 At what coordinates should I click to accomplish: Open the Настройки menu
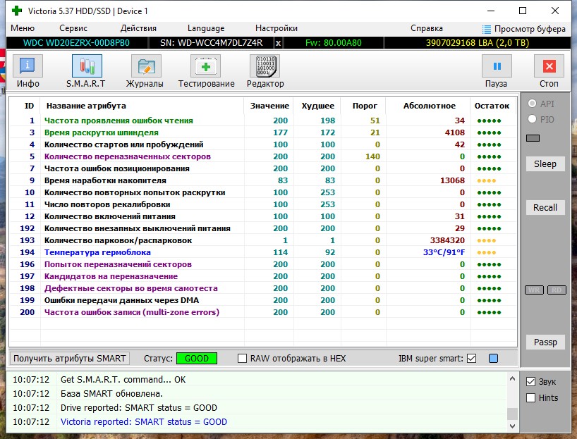tap(277, 28)
